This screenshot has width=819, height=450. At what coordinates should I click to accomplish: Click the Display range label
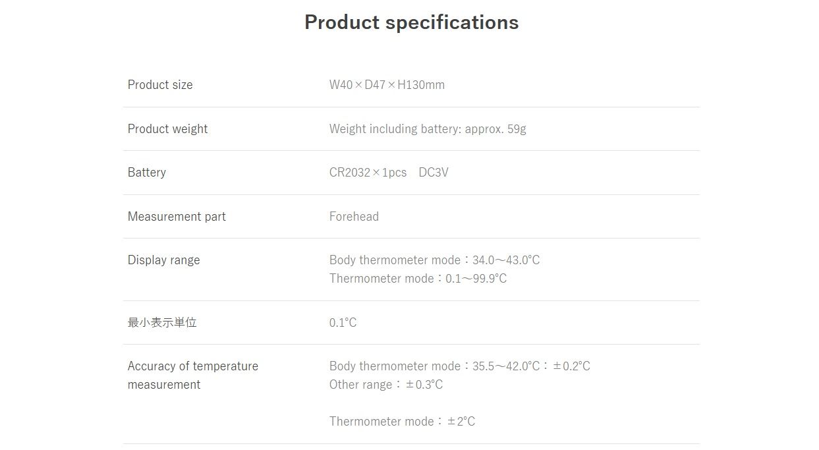[x=163, y=260]
